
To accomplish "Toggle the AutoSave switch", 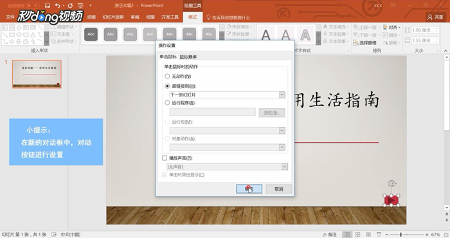I will click(x=33, y=5).
